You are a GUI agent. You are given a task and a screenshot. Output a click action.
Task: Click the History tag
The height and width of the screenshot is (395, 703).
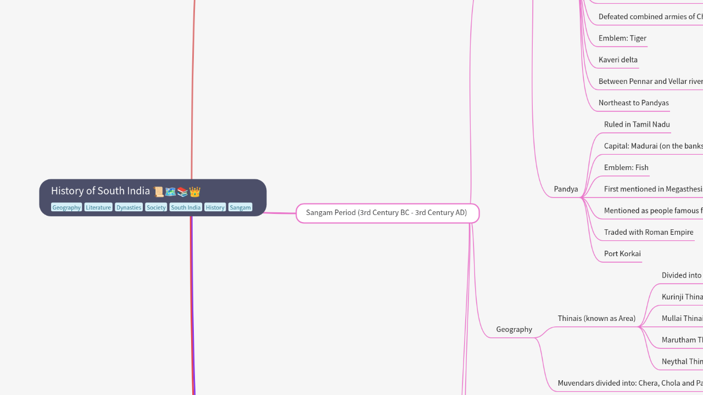point(215,207)
